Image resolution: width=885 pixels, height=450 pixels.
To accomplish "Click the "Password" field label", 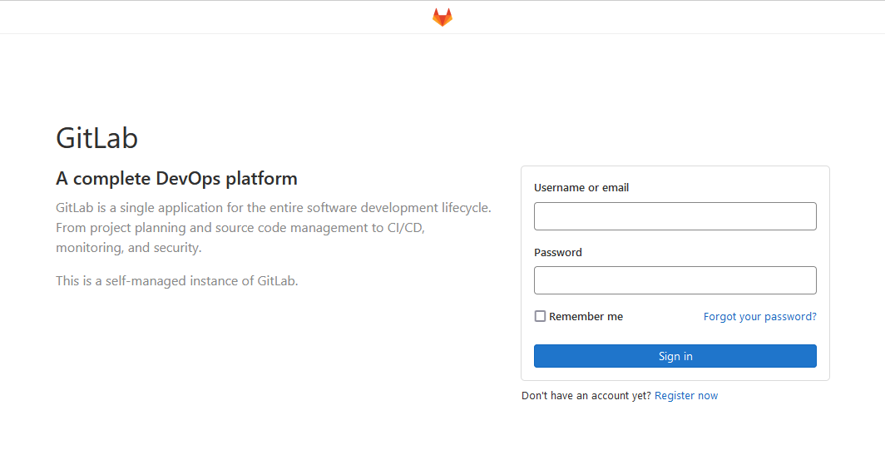I will [x=557, y=252].
